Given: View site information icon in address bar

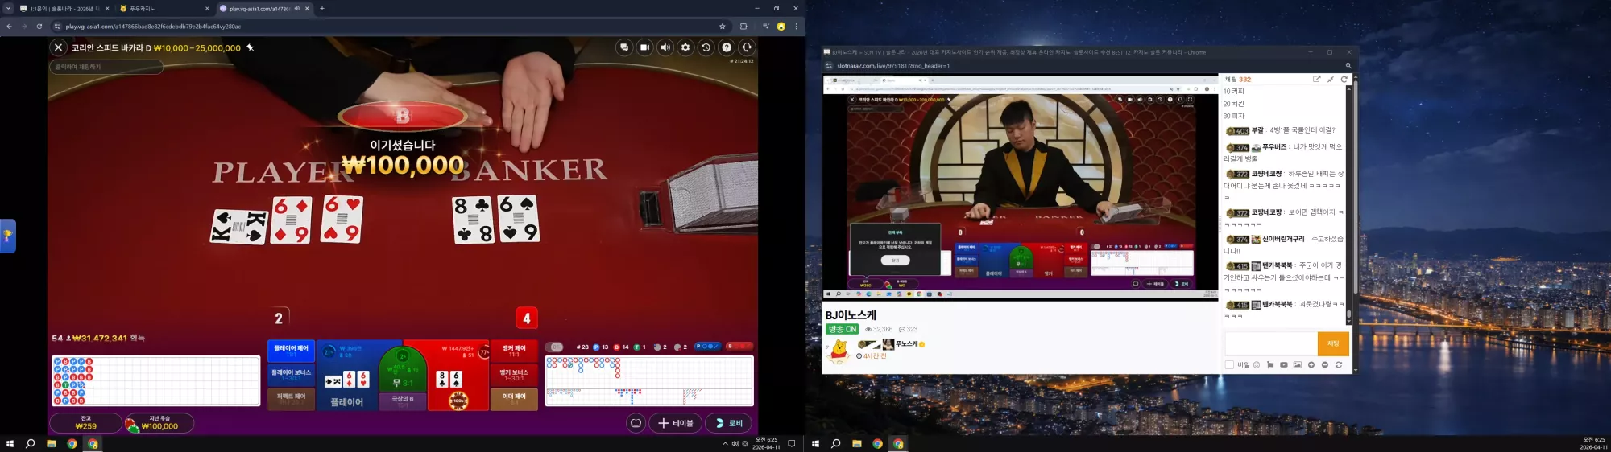Looking at the screenshot, I should coord(57,26).
